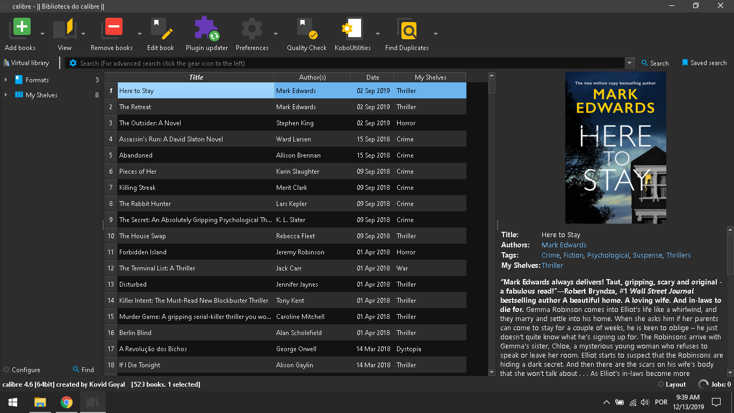Open the search history dropdown
The image size is (734, 413).
tap(630, 63)
